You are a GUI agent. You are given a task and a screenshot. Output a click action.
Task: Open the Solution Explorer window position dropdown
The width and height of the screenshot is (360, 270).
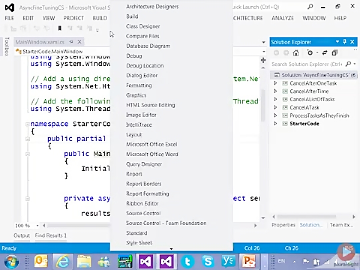point(337,42)
